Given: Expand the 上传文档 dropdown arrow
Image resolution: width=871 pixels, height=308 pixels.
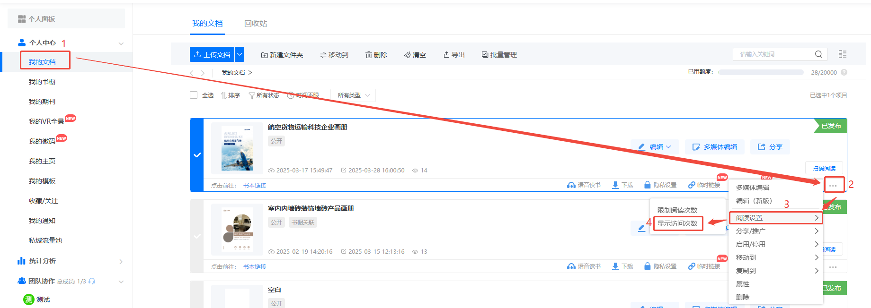Looking at the screenshot, I should pos(240,54).
